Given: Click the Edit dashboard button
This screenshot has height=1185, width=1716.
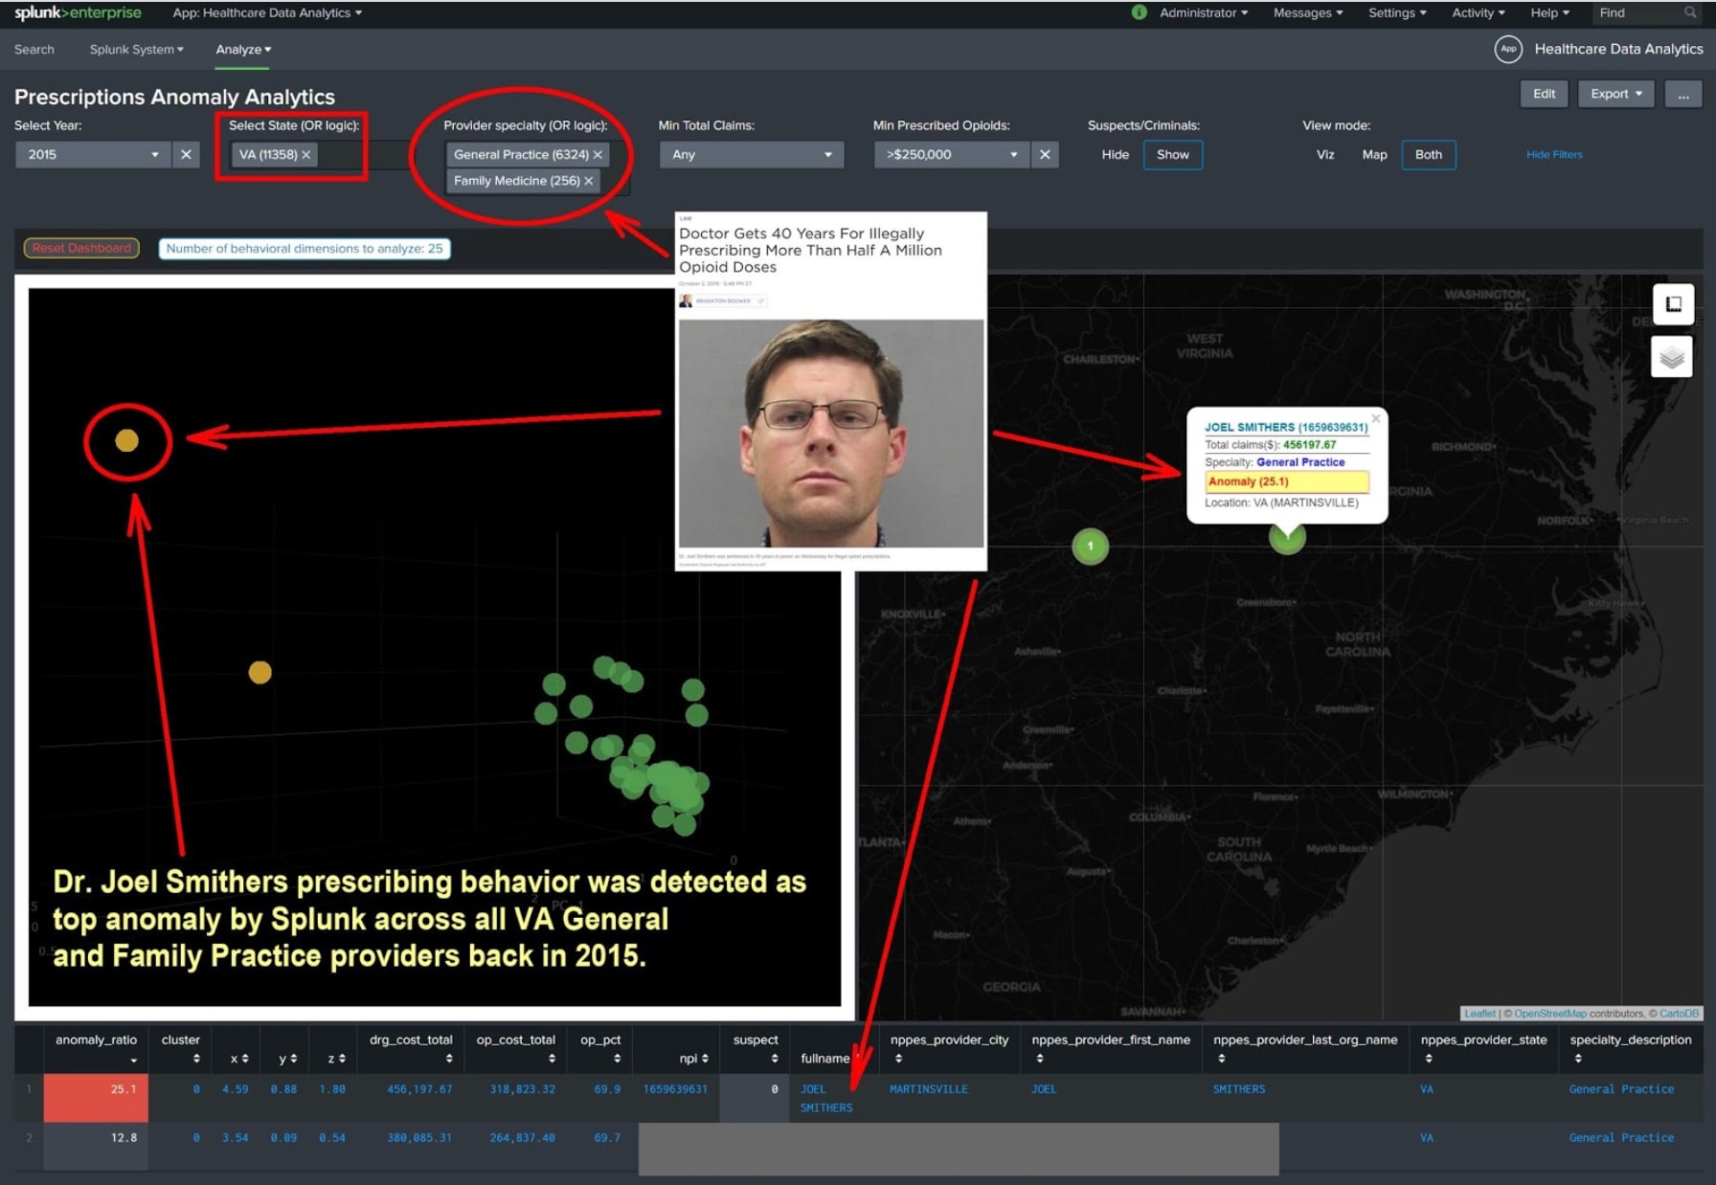Looking at the screenshot, I should (x=1544, y=93).
